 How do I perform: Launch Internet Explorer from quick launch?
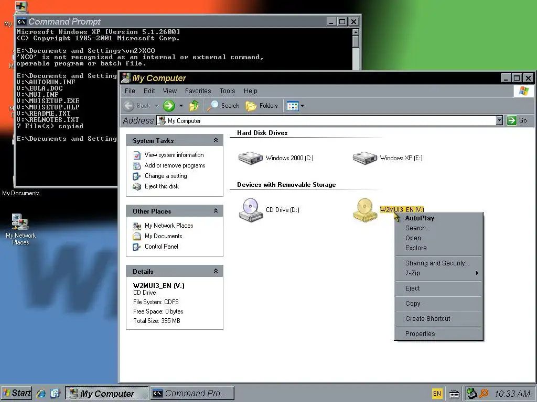click(x=41, y=394)
